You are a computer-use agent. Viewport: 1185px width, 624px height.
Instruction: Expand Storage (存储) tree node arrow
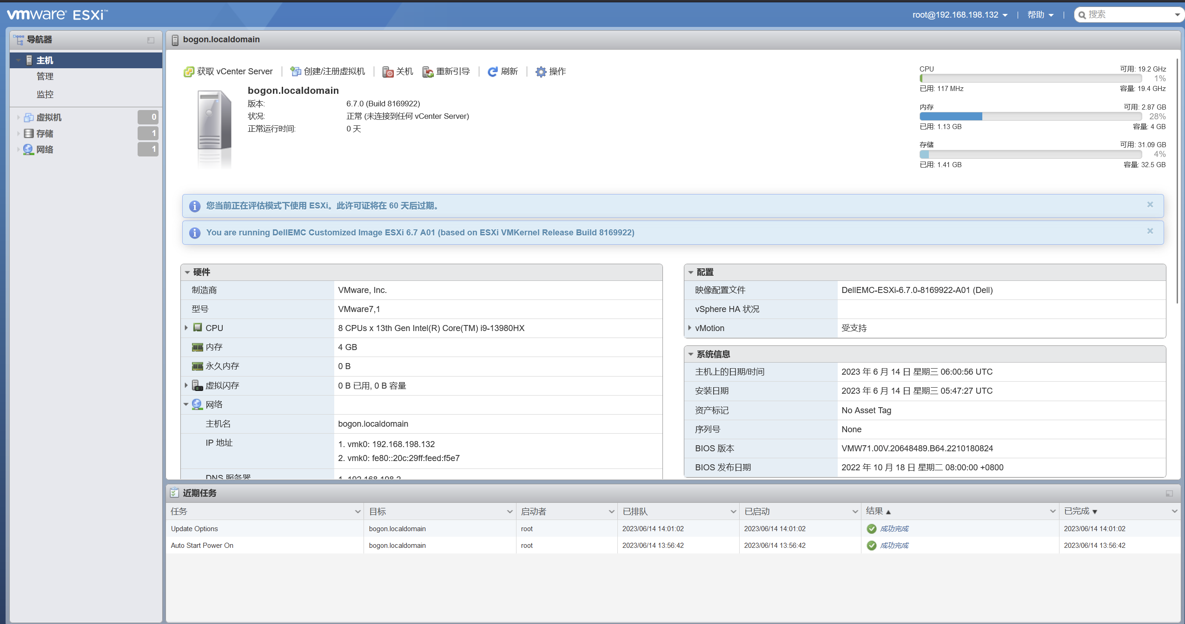click(x=18, y=134)
